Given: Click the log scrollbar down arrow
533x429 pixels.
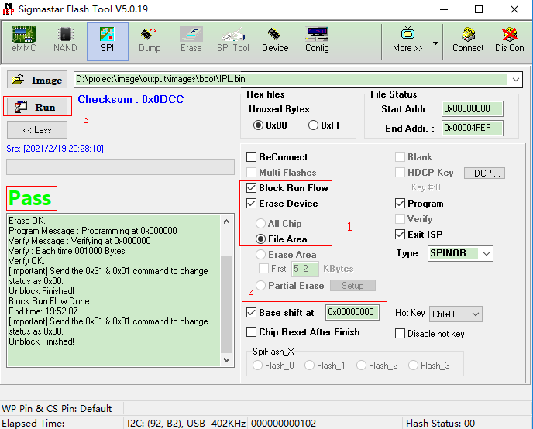Looking at the screenshot, I should coord(227,360).
